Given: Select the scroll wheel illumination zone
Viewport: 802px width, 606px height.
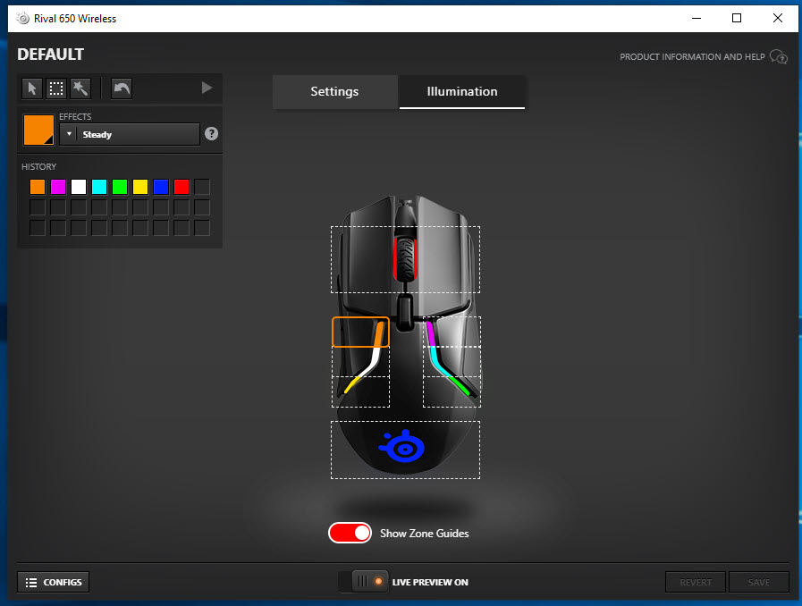Looking at the screenshot, I should click(x=405, y=260).
